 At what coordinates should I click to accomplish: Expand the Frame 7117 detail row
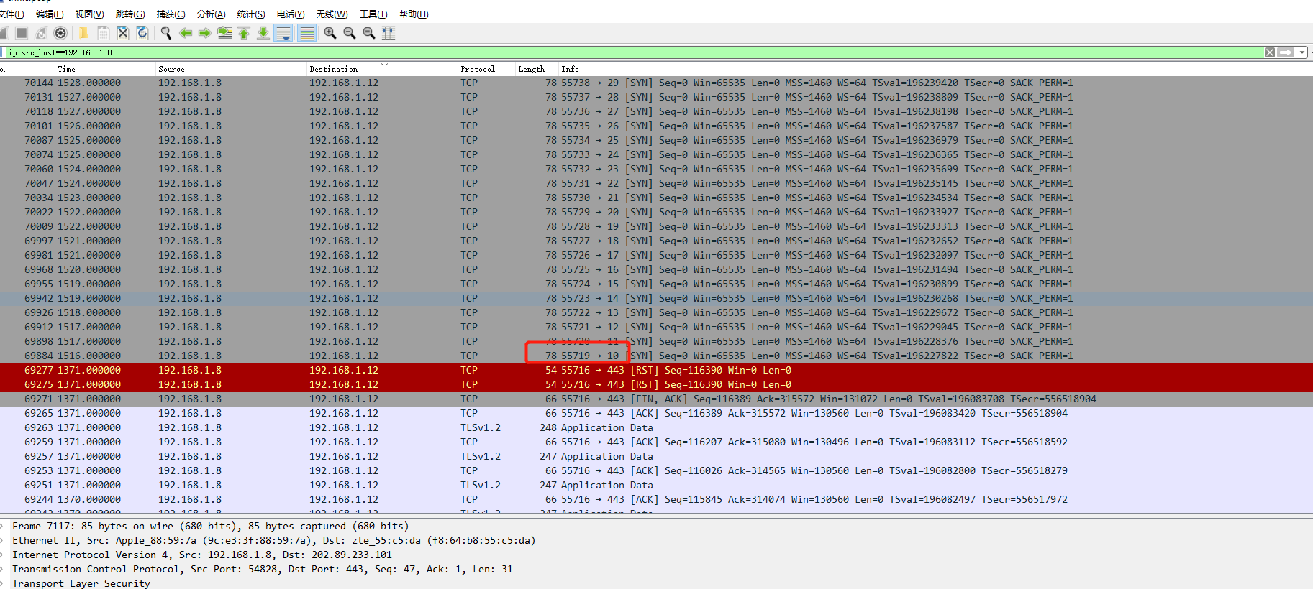tap(4, 527)
